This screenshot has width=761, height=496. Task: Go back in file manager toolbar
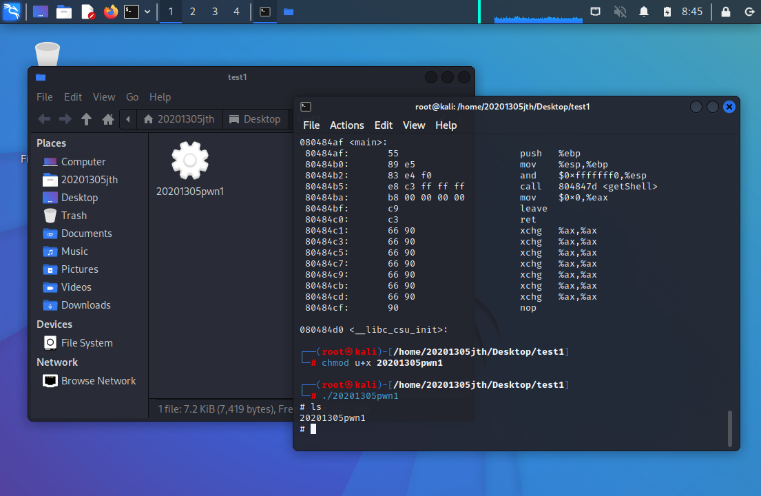tap(44, 119)
